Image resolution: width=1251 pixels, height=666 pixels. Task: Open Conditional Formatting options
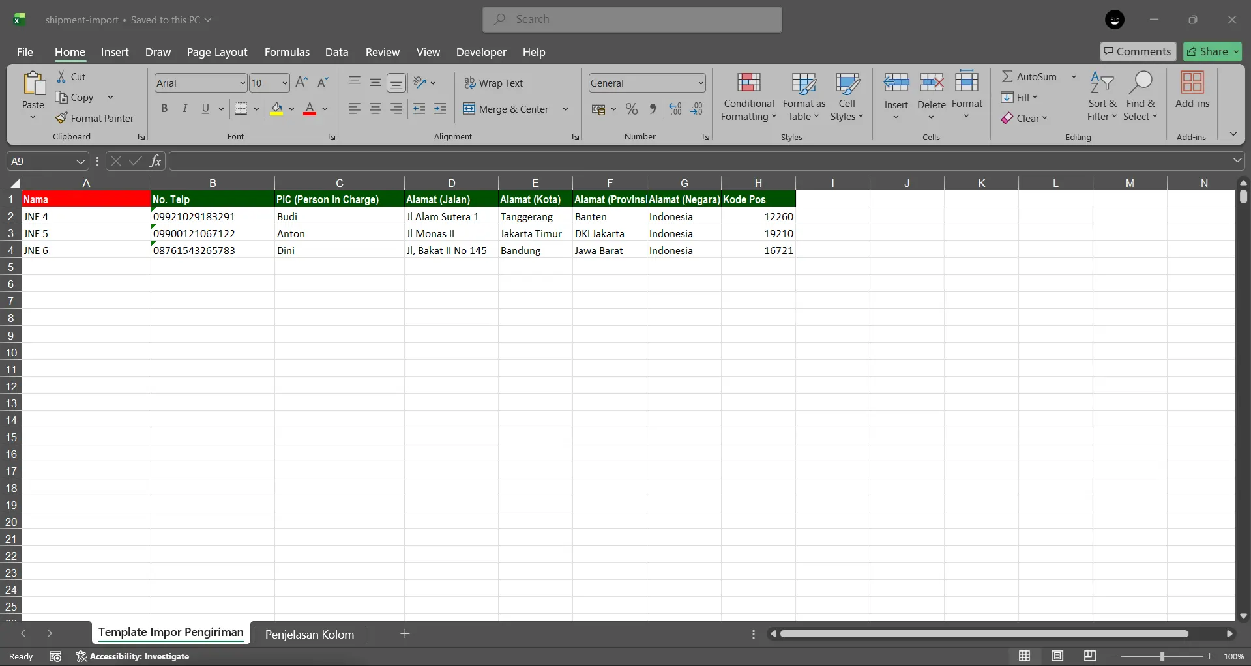pyautogui.click(x=748, y=96)
